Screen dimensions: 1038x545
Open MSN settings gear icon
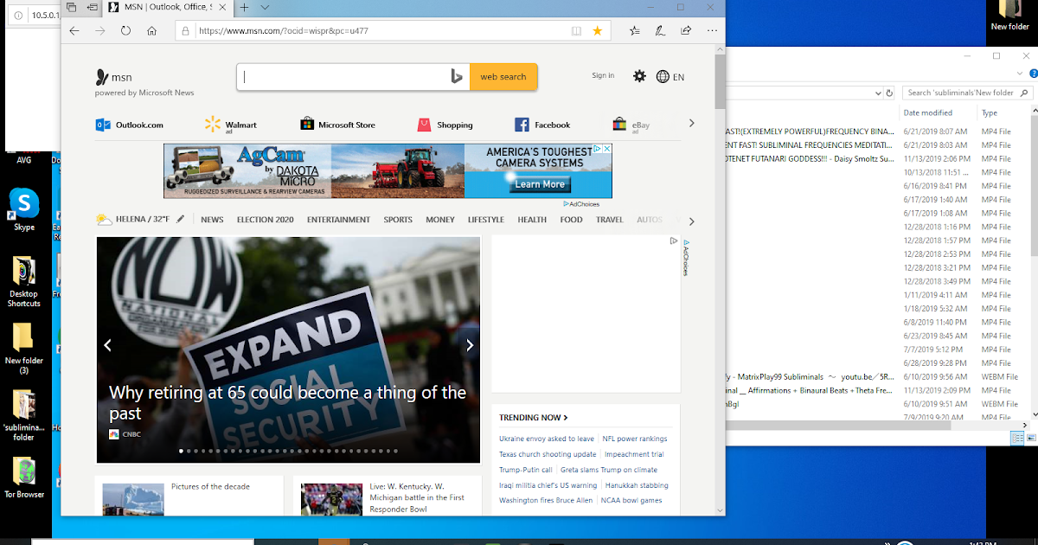click(x=639, y=76)
